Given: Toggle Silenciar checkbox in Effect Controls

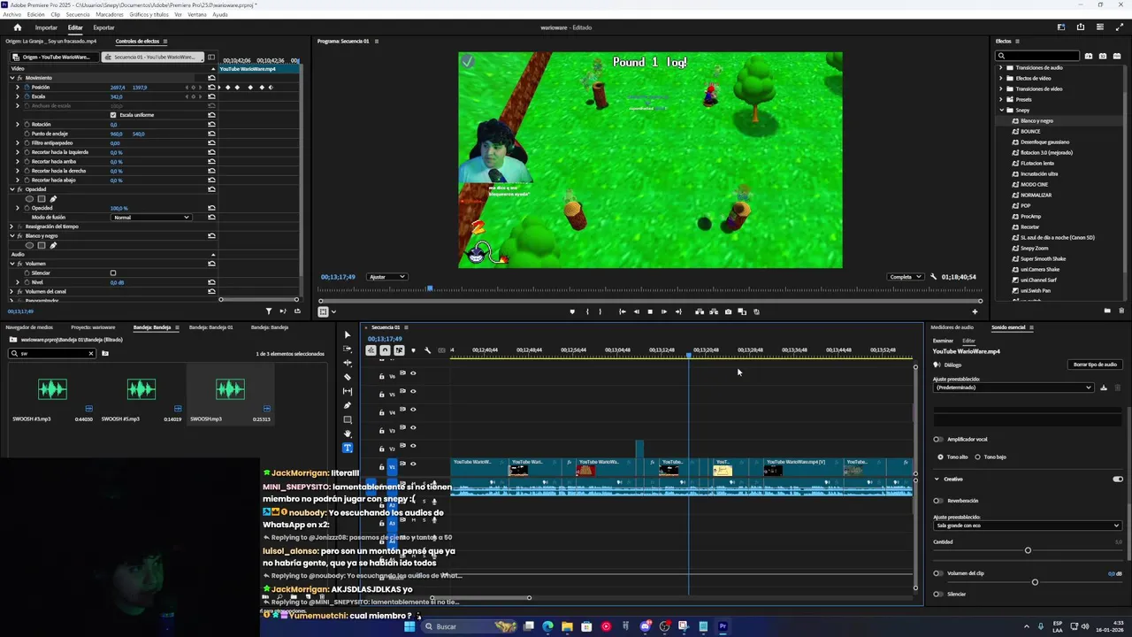Looking at the screenshot, I should click(x=113, y=272).
